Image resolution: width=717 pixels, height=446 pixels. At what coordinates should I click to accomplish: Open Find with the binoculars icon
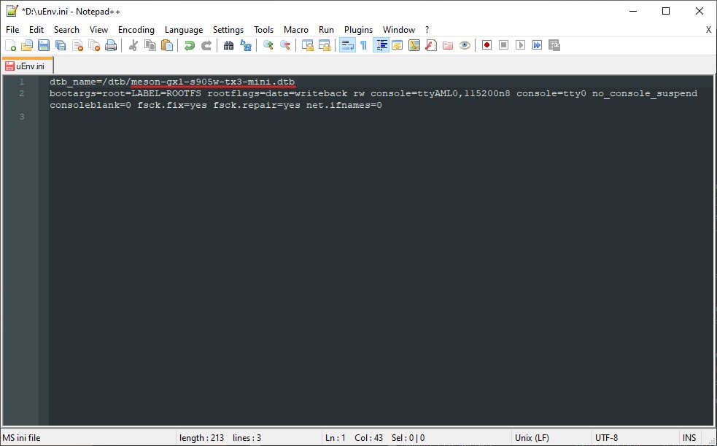point(228,45)
